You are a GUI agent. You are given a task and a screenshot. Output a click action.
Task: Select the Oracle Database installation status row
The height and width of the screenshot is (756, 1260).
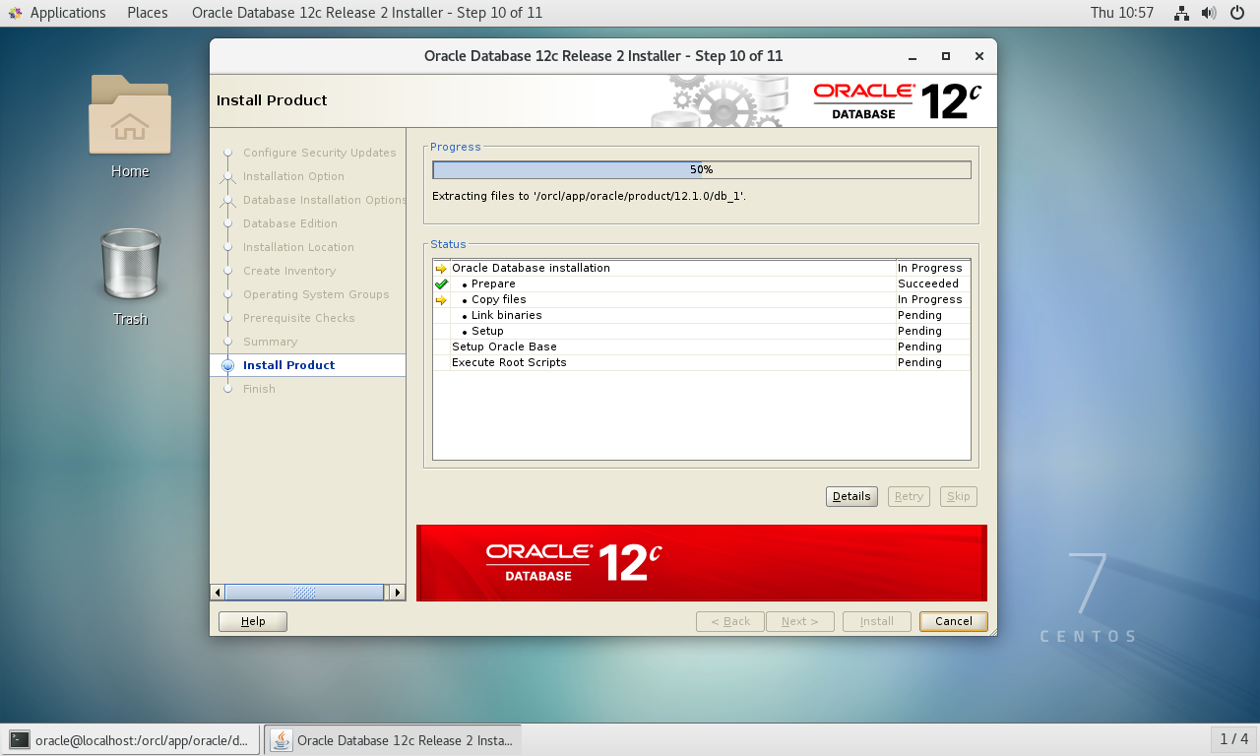[702, 268]
